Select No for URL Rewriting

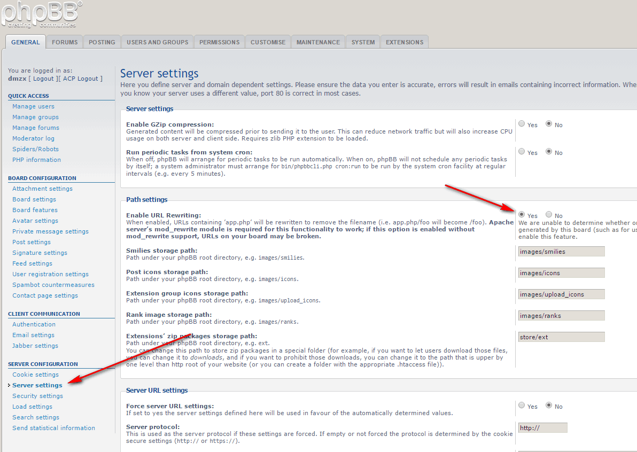(x=548, y=215)
